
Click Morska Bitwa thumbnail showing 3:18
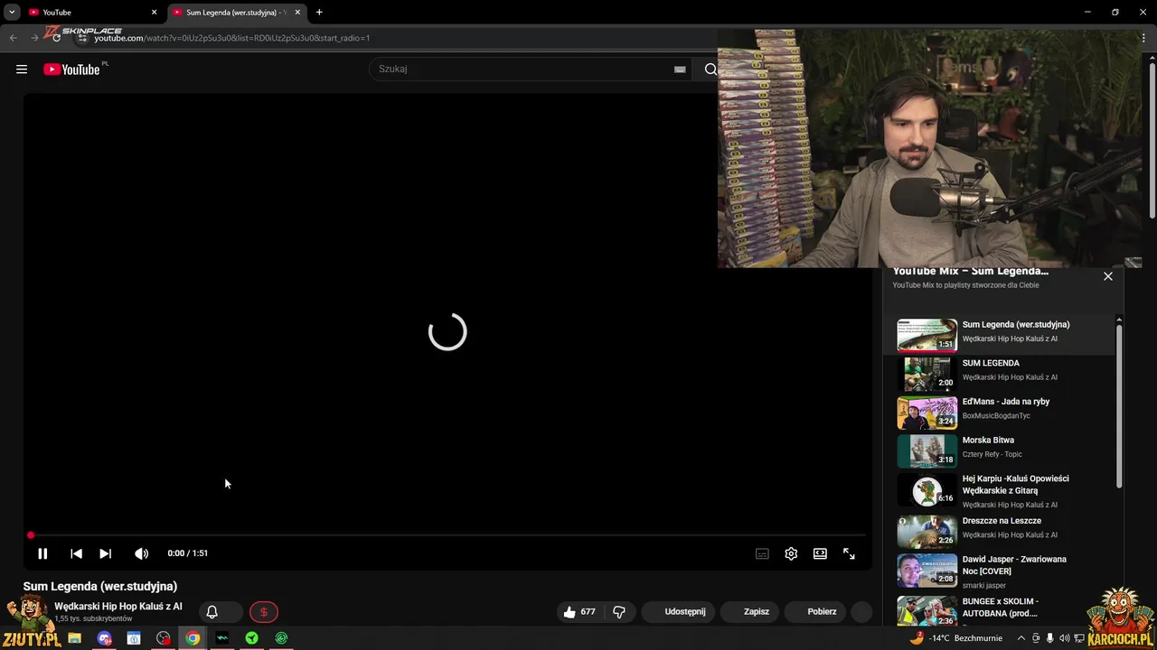tap(927, 450)
